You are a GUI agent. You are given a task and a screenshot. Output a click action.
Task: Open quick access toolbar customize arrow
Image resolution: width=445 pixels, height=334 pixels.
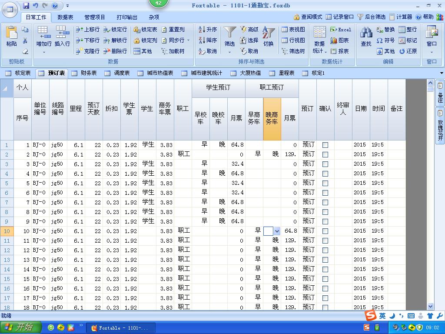pos(67,5)
